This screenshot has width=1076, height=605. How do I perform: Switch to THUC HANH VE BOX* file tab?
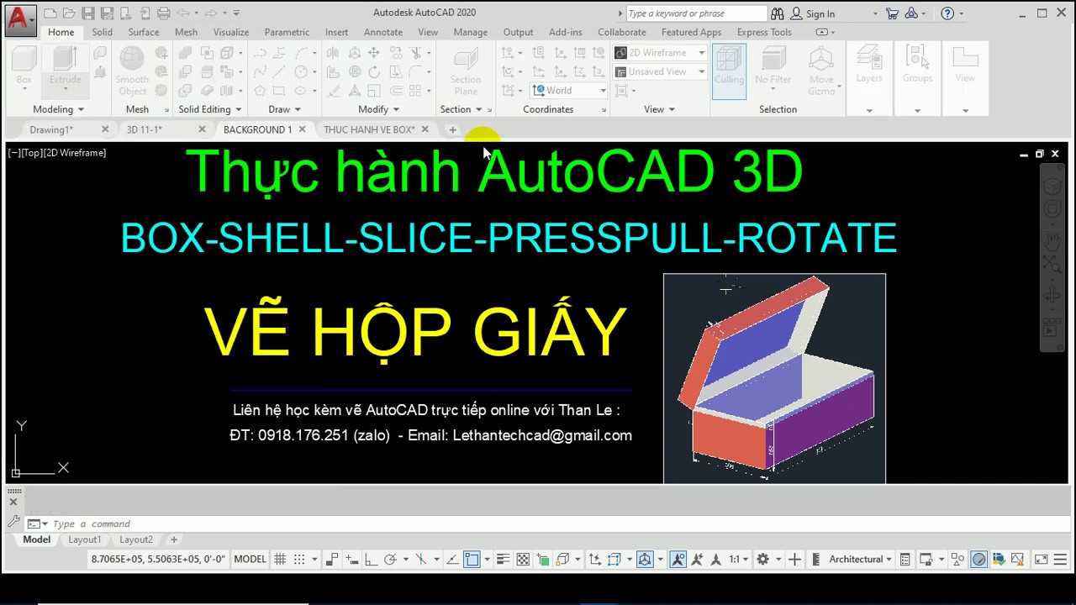click(369, 129)
